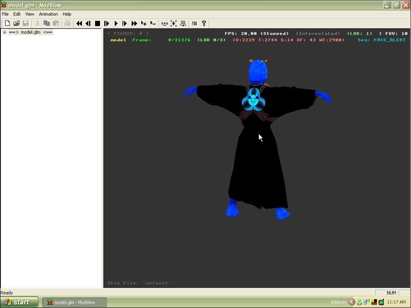Toggle the bounding box view icon

173,24
